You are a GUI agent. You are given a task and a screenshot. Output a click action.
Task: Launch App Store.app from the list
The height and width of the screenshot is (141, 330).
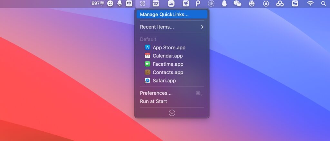[169, 48]
